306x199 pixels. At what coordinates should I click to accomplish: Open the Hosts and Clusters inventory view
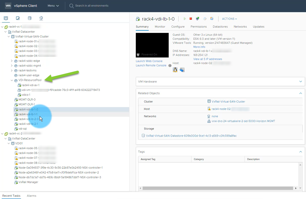[6, 18]
